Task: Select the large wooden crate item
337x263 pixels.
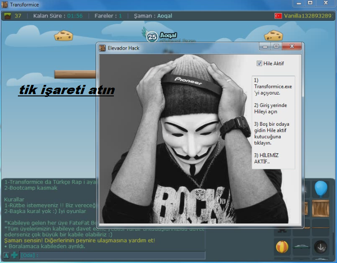Action: [x=320, y=208]
